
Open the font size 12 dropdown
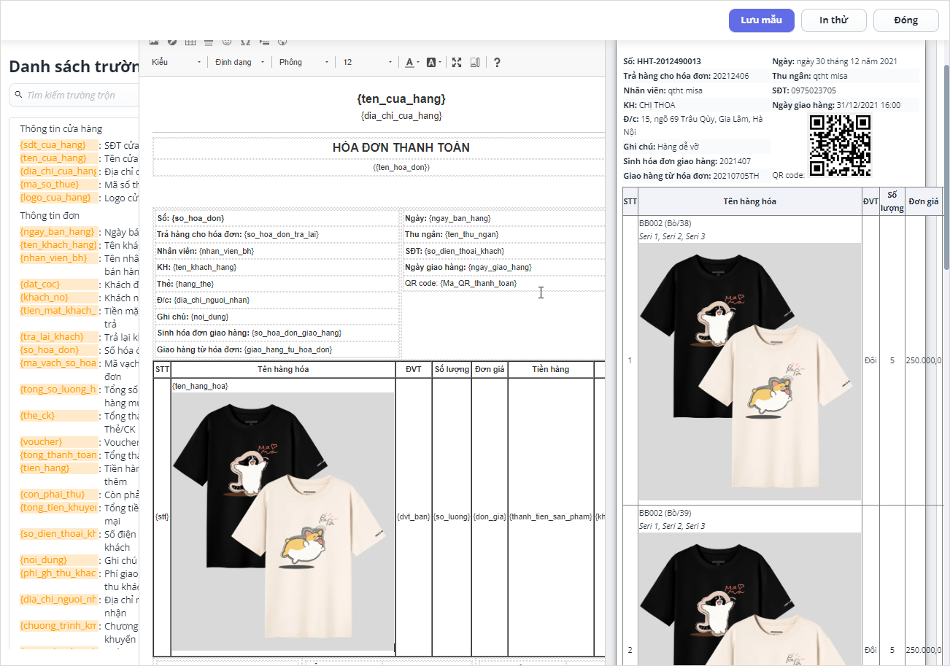pos(367,63)
